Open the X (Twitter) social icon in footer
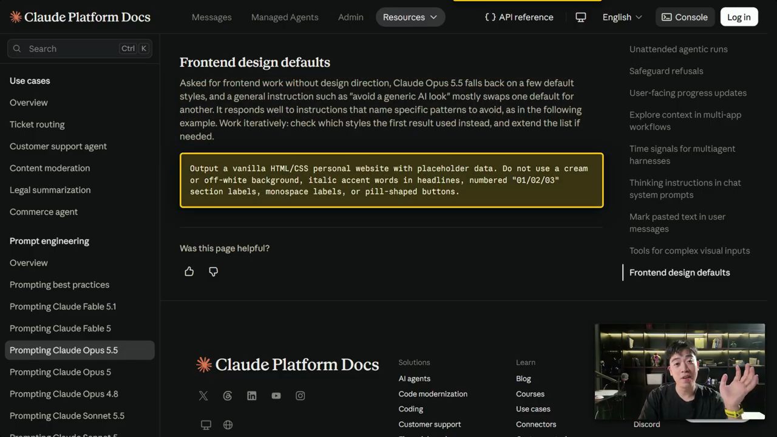The width and height of the screenshot is (777, 437). coord(203,396)
